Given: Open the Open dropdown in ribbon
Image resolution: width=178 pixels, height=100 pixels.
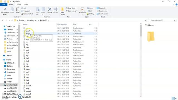Looking at the screenshot, I should pos(91,8).
